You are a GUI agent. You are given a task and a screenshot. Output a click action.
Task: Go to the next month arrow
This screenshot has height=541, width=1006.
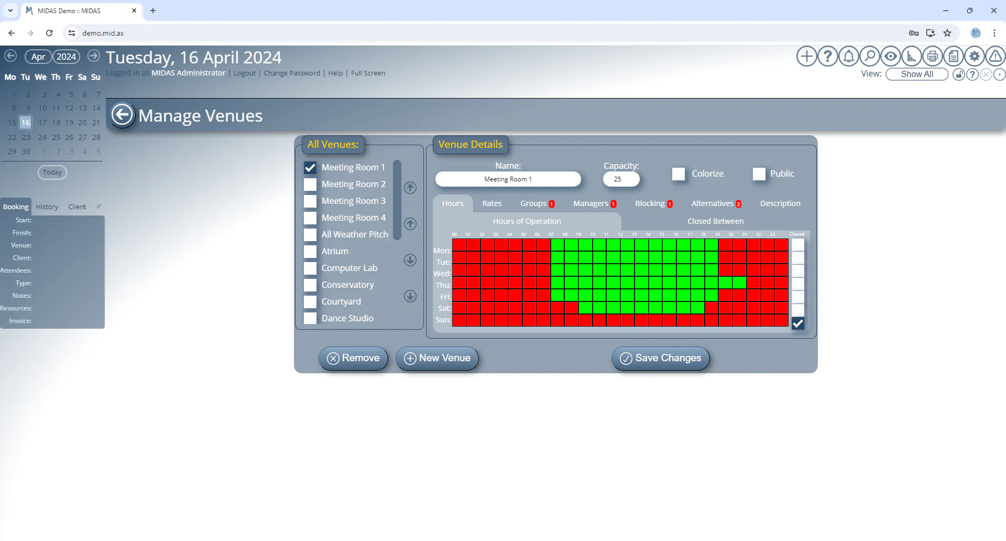coord(93,56)
